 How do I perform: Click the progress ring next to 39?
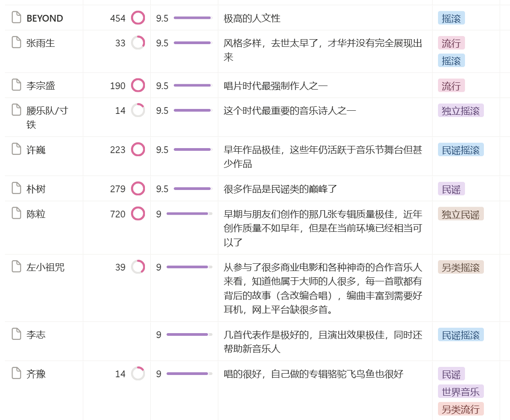click(138, 267)
